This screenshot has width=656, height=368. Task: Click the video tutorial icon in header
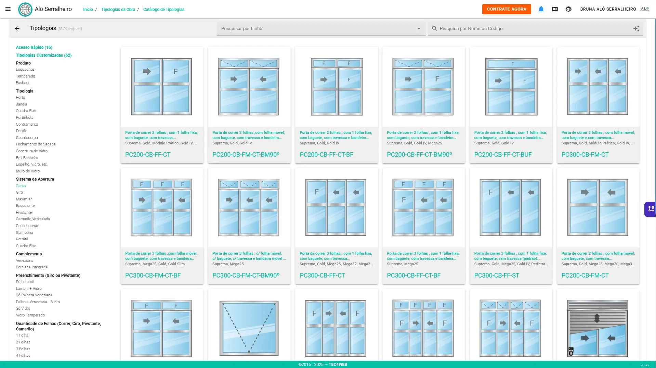[x=555, y=9]
